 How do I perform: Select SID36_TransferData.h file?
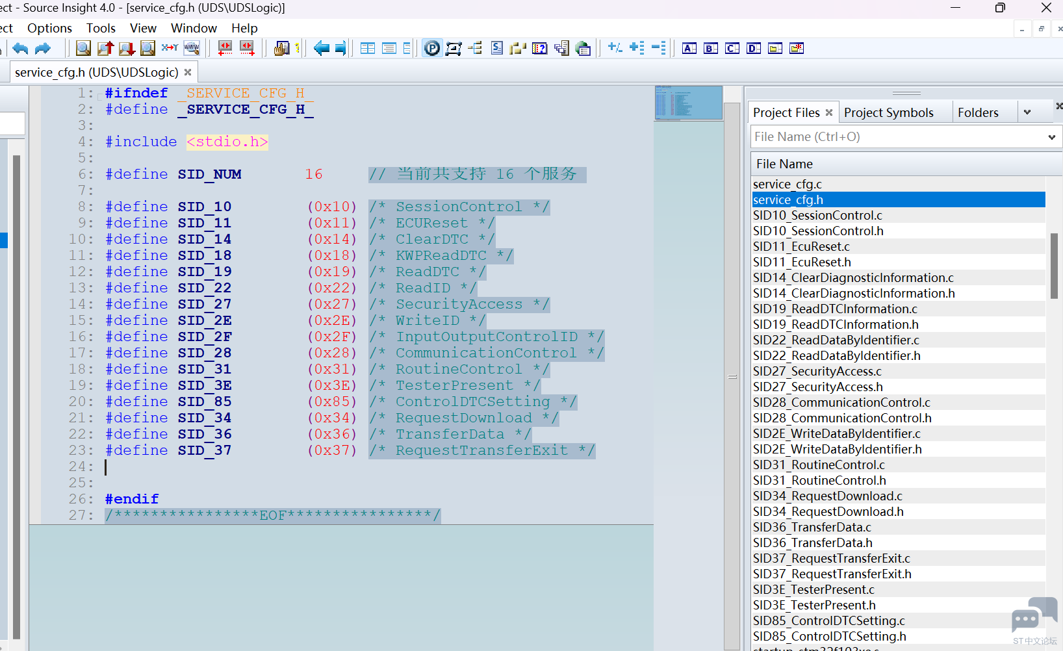point(899,543)
